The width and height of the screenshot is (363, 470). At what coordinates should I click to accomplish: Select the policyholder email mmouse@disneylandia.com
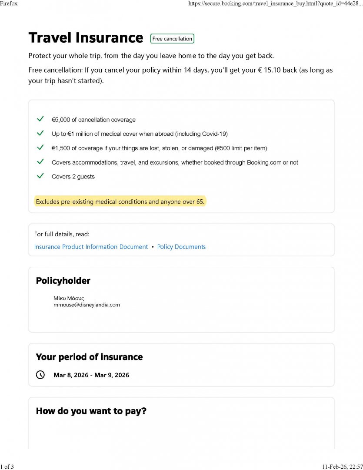pyautogui.click(x=87, y=305)
